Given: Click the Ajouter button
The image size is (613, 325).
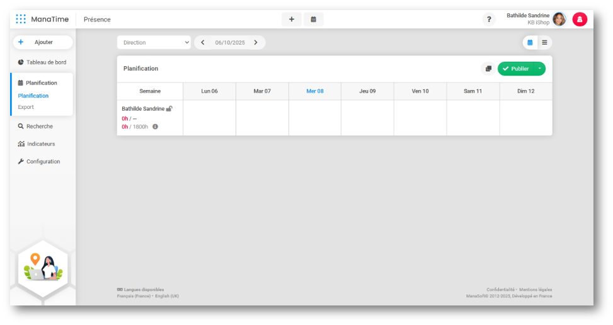Looking at the screenshot, I should point(43,42).
